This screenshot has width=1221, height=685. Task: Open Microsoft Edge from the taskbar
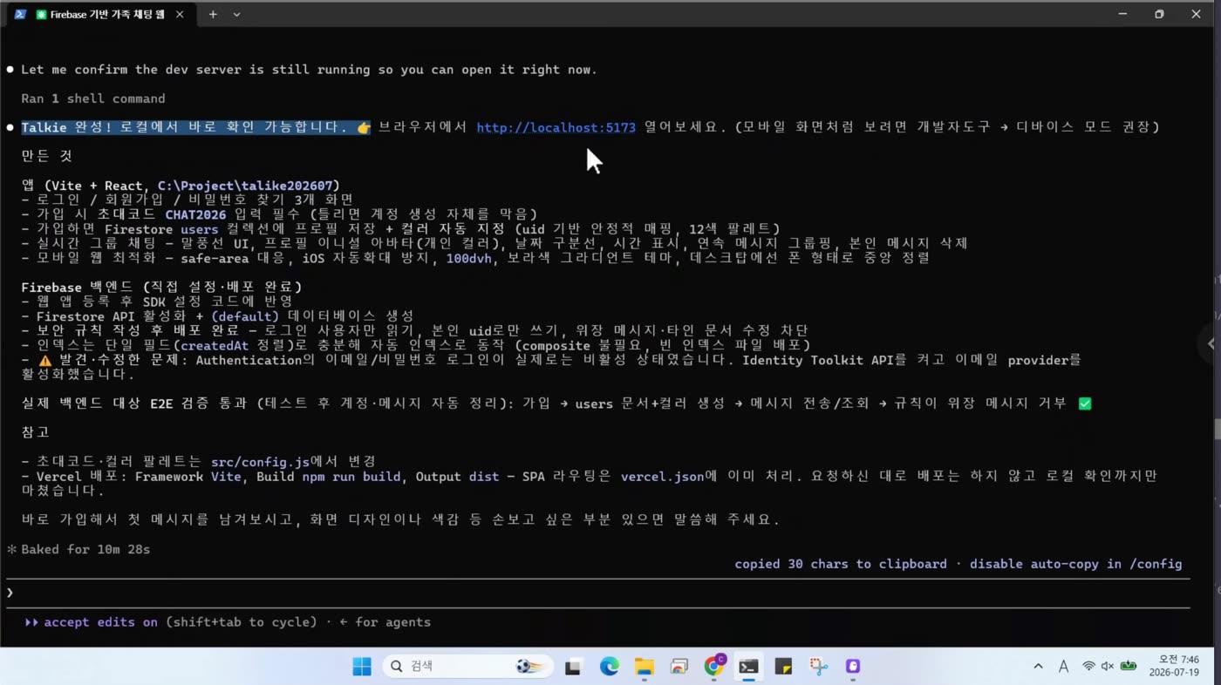pos(609,667)
